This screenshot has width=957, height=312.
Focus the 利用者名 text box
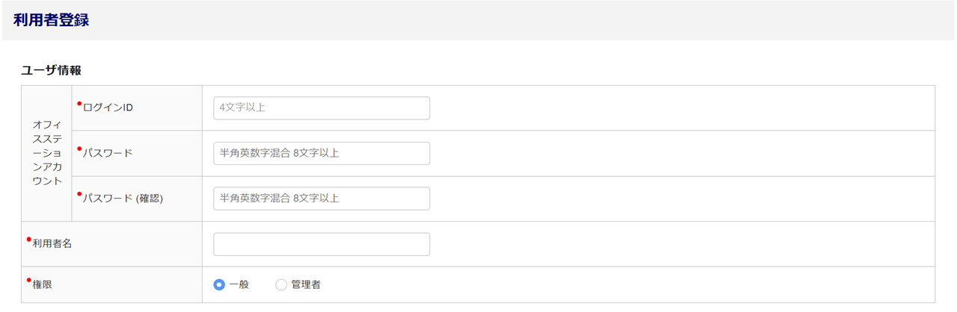[321, 244]
